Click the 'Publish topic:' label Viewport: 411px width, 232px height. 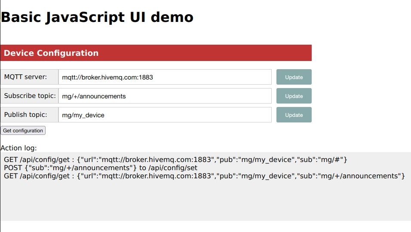point(26,114)
